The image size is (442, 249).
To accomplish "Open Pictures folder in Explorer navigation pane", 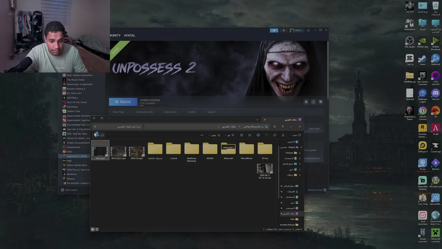I will (291, 153).
